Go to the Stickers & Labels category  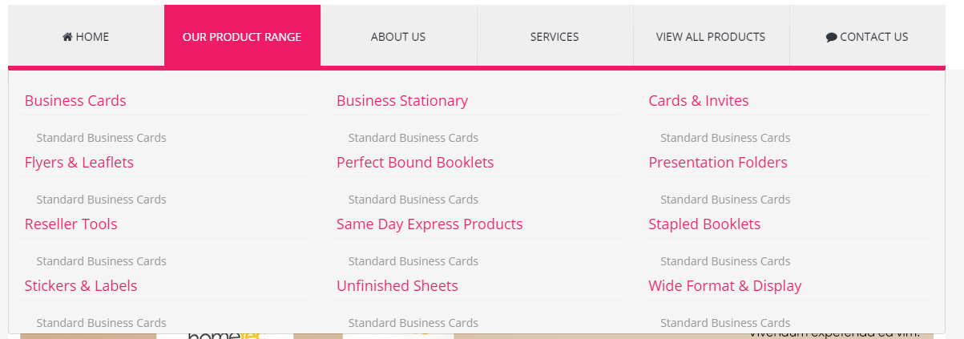click(81, 286)
